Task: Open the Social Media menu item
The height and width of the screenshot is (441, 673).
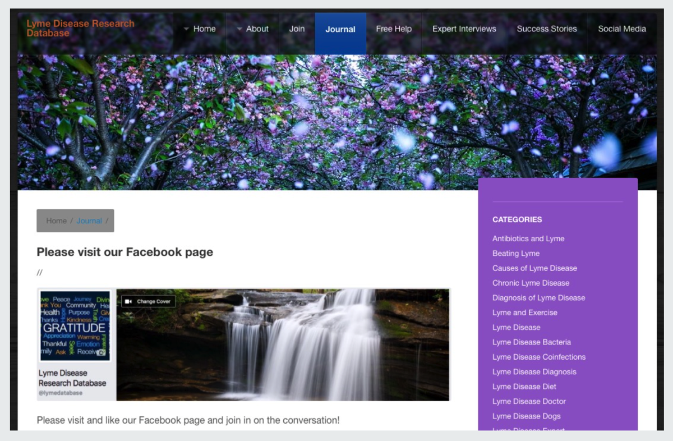Action: [x=622, y=29]
